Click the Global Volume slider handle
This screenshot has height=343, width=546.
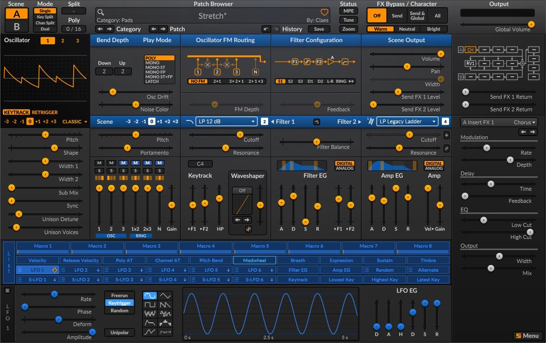tap(531, 24)
